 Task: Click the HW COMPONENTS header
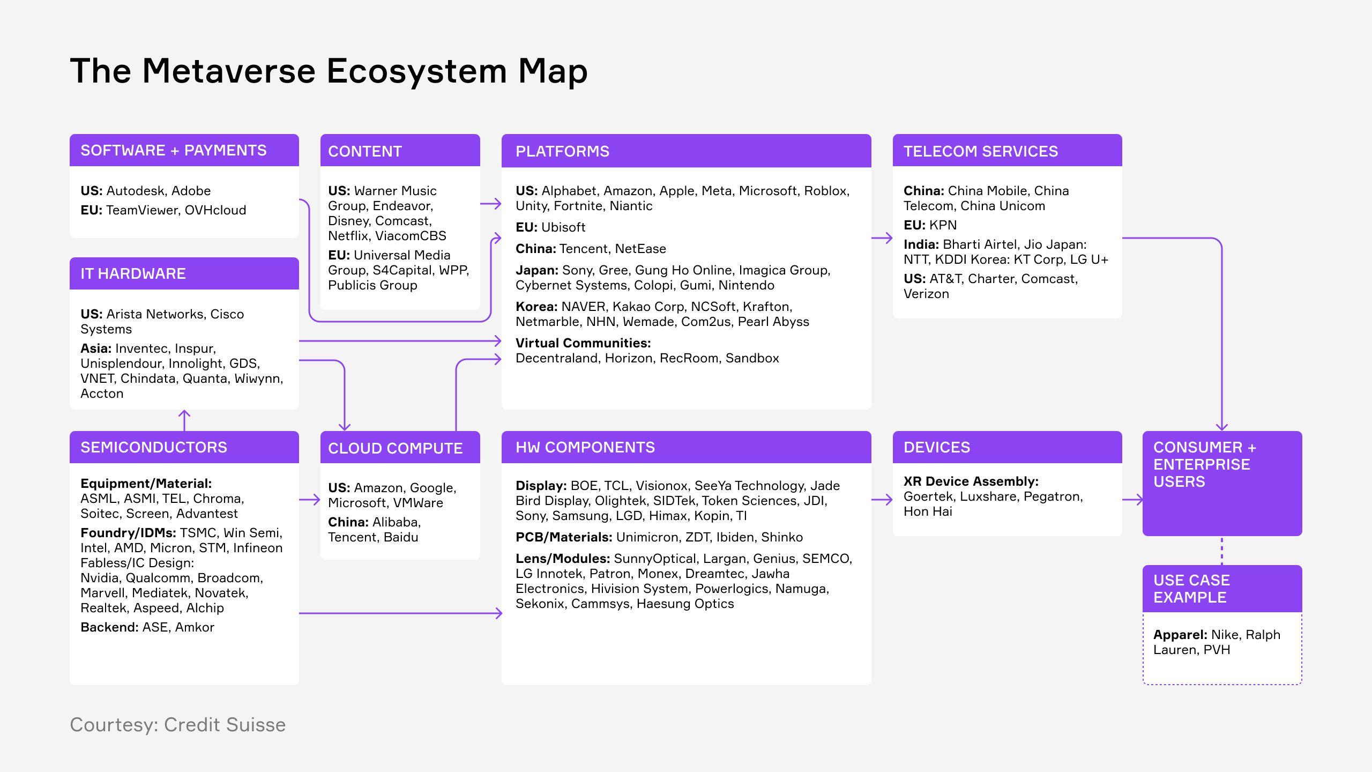click(687, 447)
